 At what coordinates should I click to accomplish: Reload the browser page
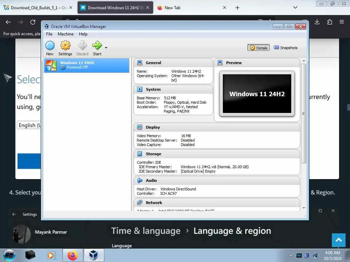pos(33,22)
